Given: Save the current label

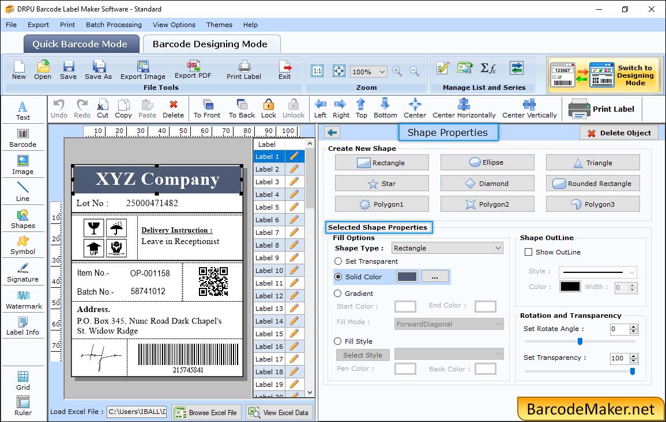Looking at the screenshot, I should coord(69,70).
